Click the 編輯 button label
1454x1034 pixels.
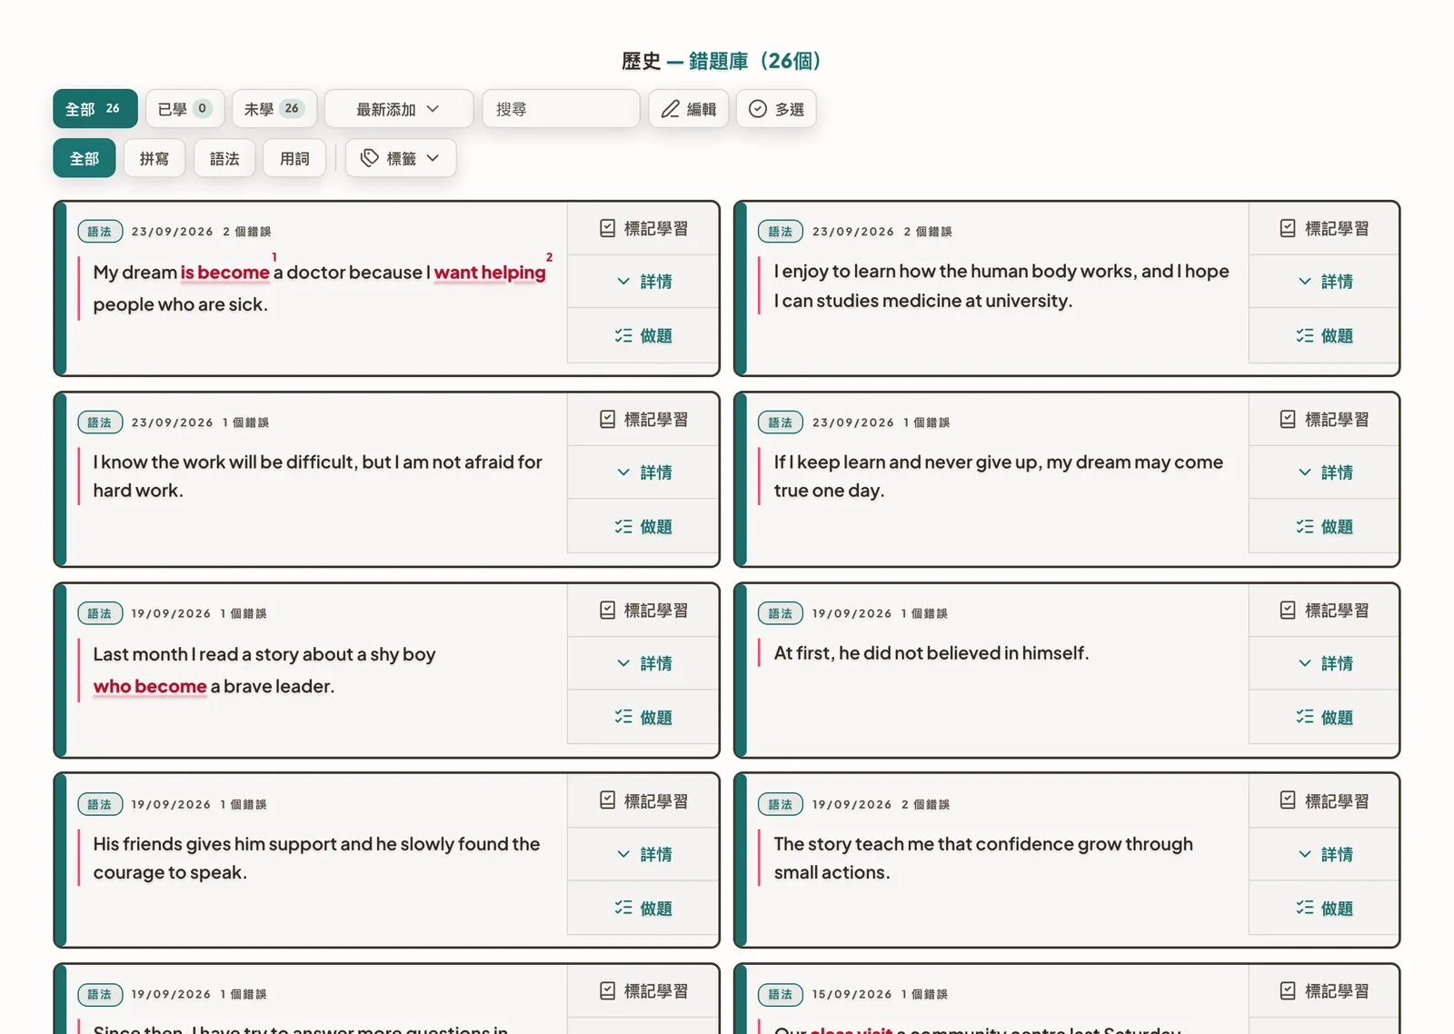point(702,109)
